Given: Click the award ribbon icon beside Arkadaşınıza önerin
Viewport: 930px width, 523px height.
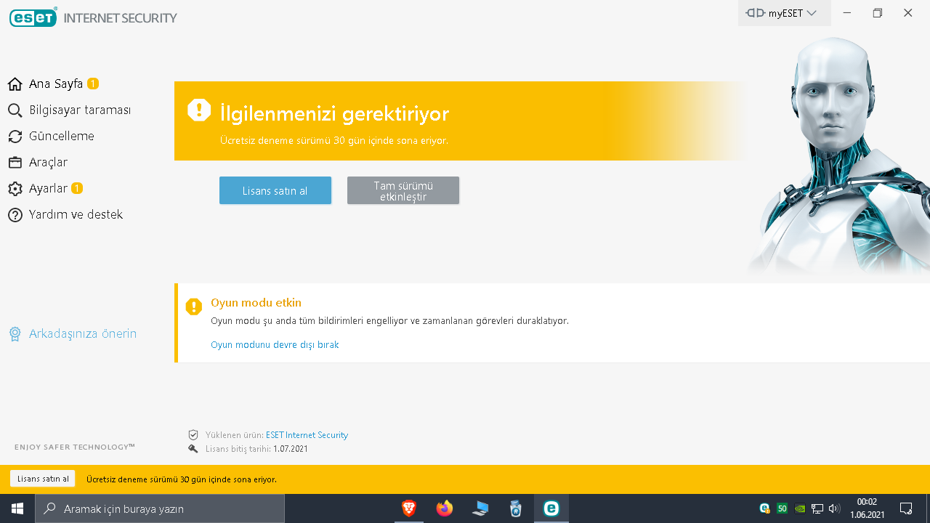Looking at the screenshot, I should click(x=15, y=334).
